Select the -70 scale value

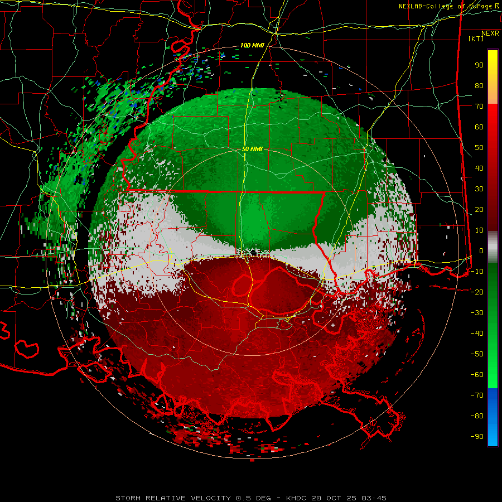[x=477, y=395]
